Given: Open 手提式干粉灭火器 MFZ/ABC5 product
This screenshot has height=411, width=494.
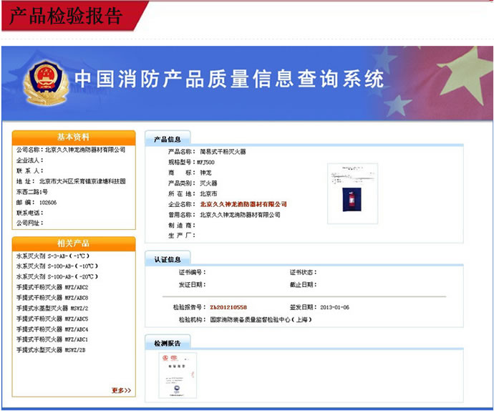Looking at the screenshot, I should click(x=52, y=319).
